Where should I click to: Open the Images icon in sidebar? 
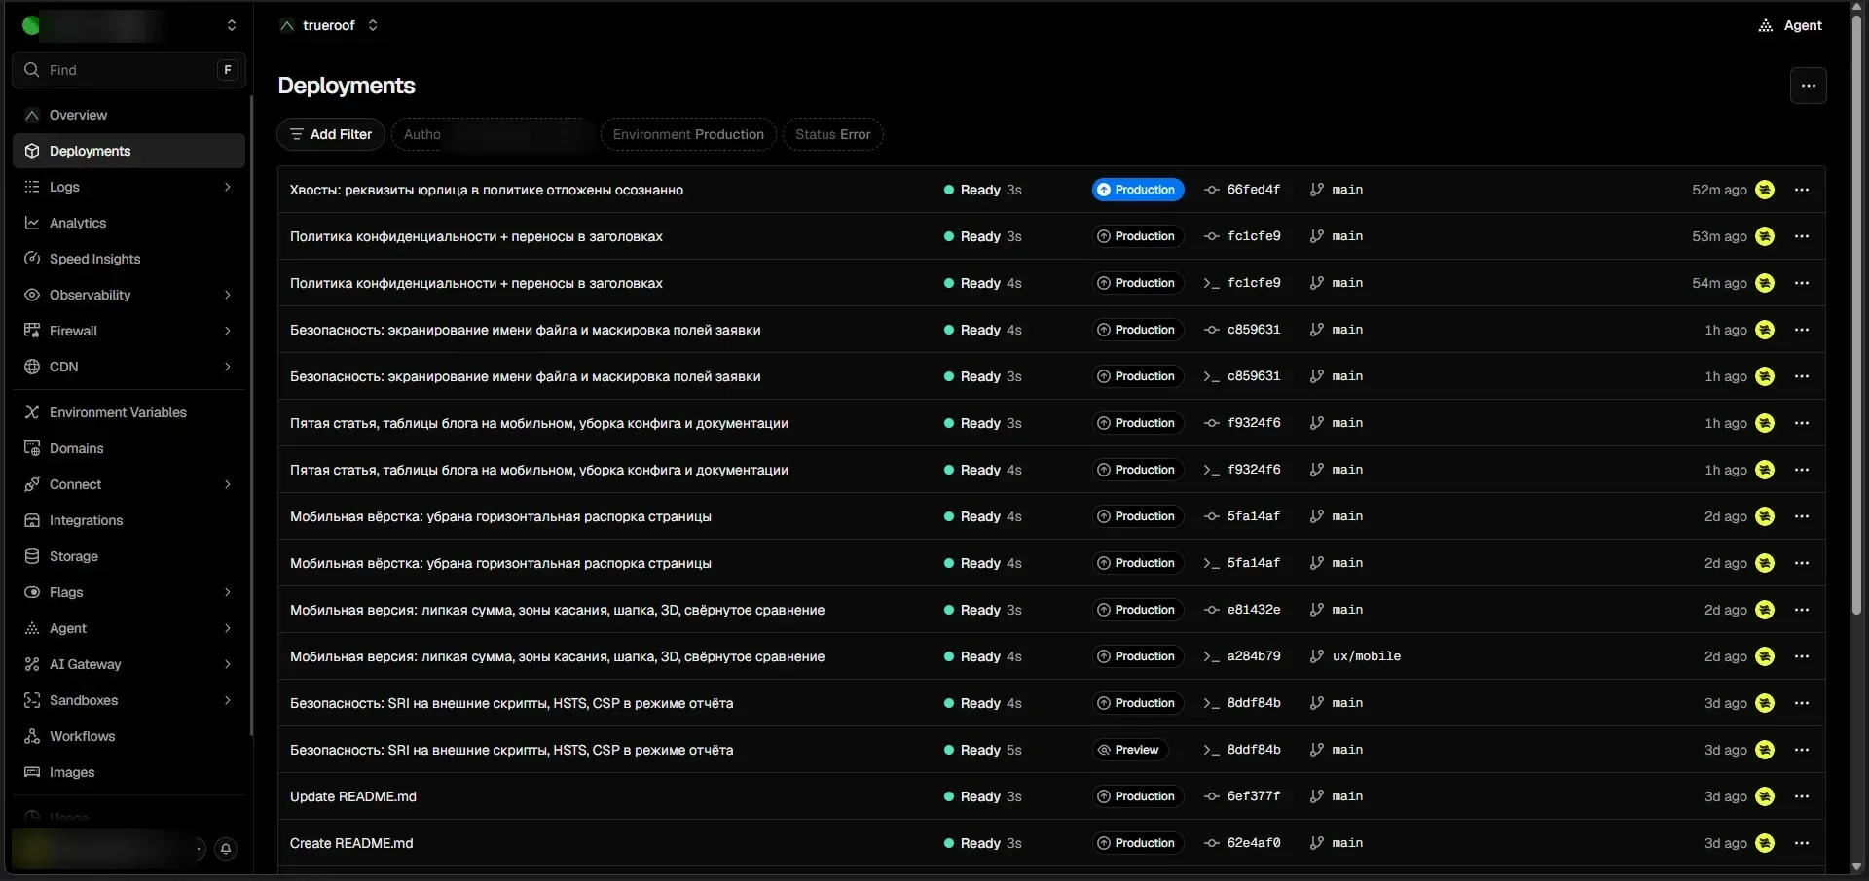coord(32,772)
